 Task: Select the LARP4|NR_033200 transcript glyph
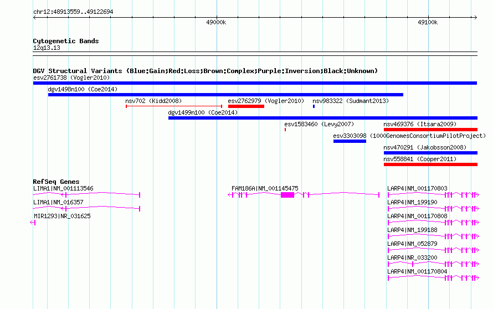point(433,264)
